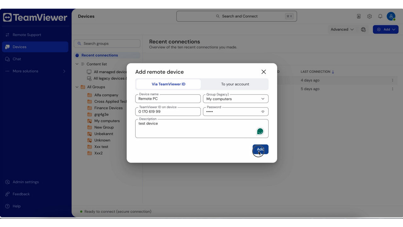
Task: Click the Search groups field
Action: [107, 44]
